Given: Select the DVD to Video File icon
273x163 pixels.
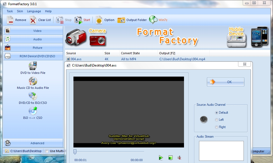Looking at the screenshot, I should click(33, 66).
